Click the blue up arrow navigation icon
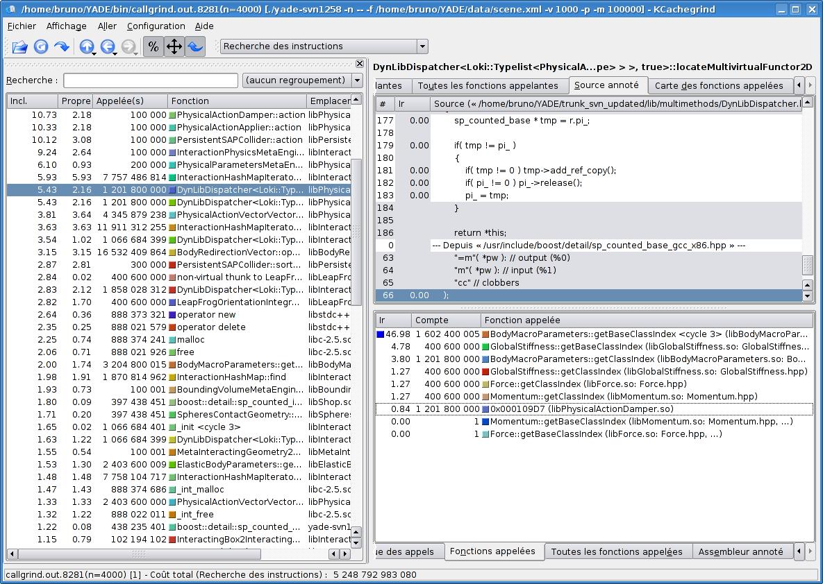This screenshot has width=823, height=584. pyautogui.click(x=86, y=46)
